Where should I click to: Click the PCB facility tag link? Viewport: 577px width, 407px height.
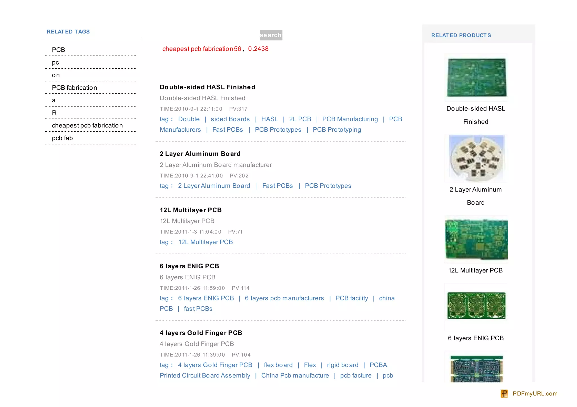pos(352,298)
